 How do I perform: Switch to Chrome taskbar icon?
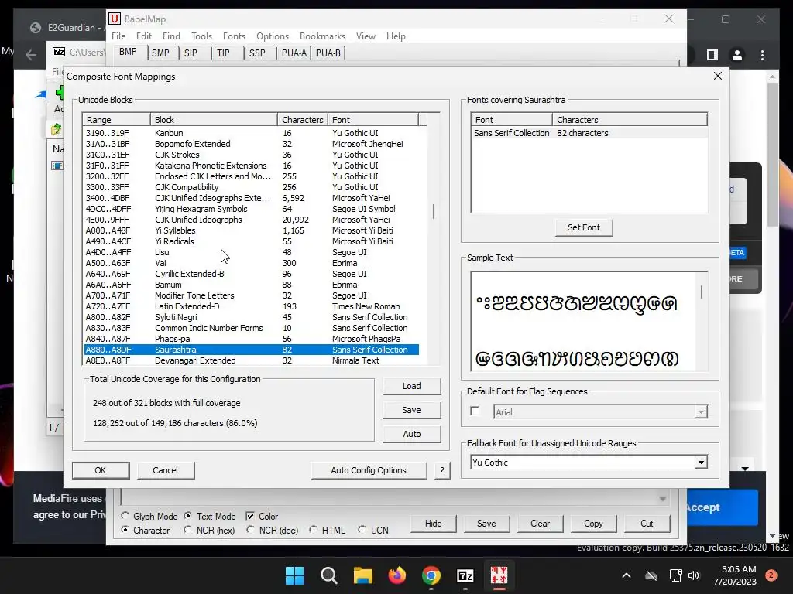431,575
